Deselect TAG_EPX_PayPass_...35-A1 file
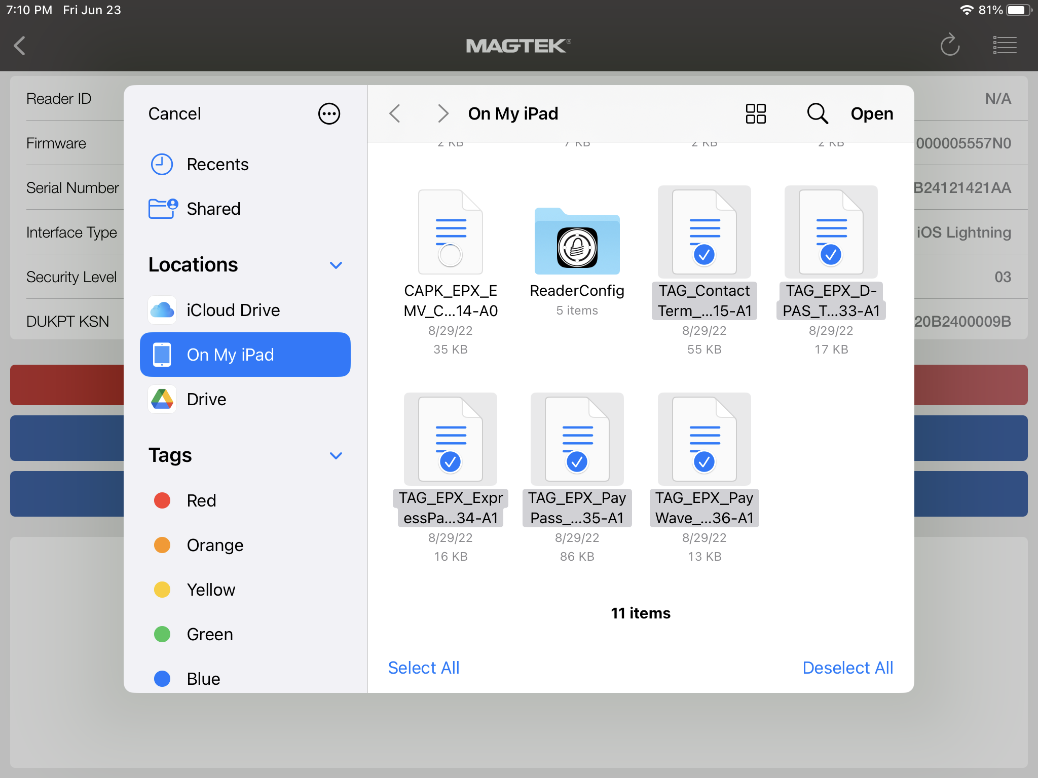Viewport: 1038px width, 778px height. click(577, 478)
